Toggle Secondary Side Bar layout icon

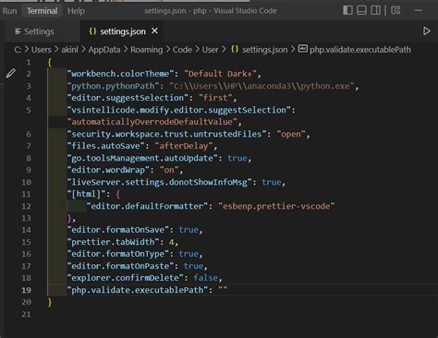pos(375,10)
